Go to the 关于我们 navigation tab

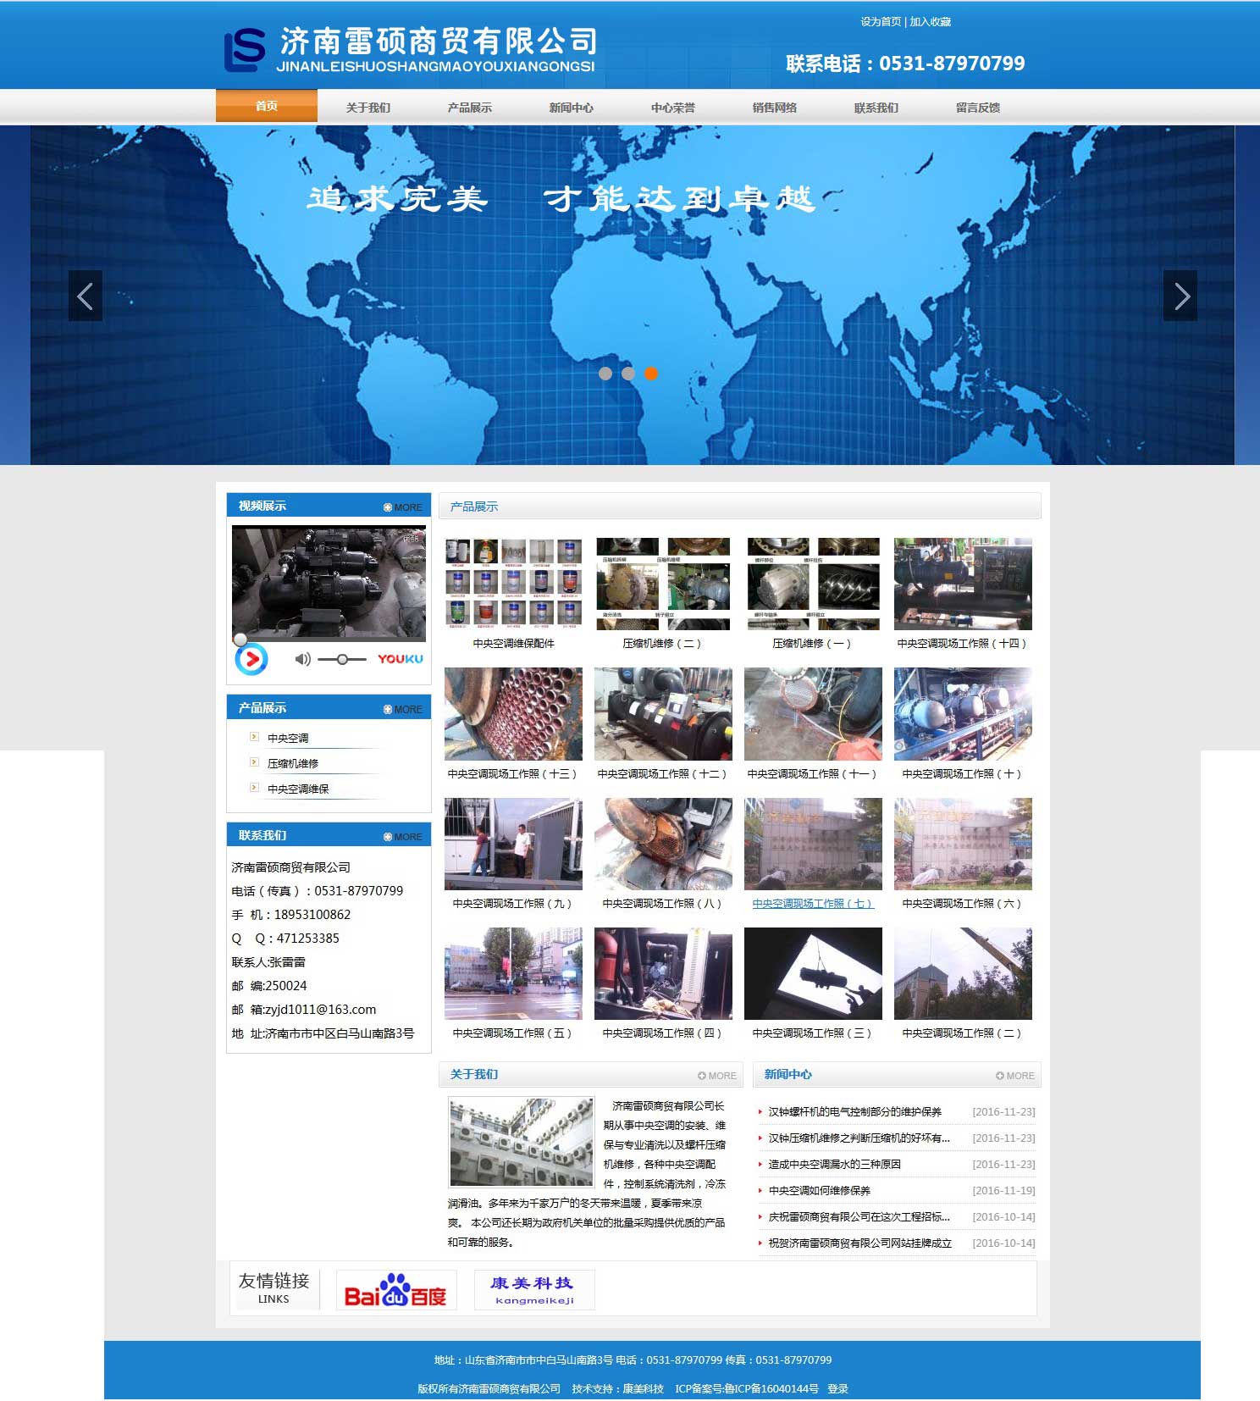point(367,108)
